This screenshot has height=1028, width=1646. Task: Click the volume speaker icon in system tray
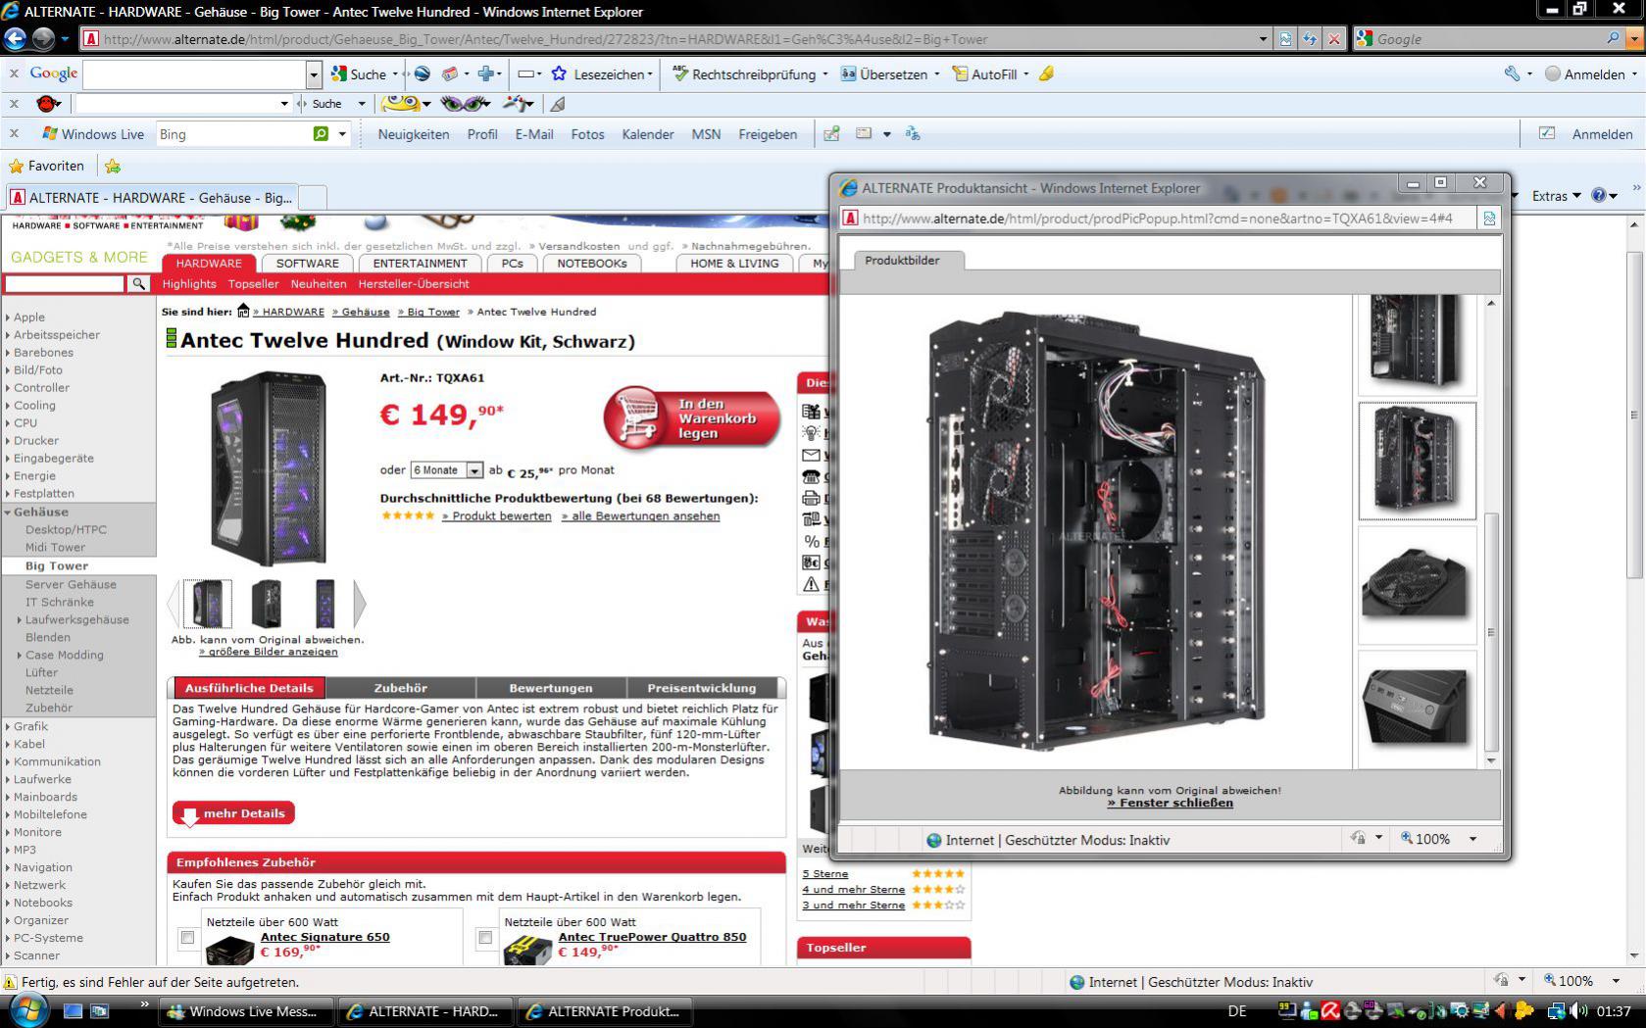(x=1579, y=1010)
